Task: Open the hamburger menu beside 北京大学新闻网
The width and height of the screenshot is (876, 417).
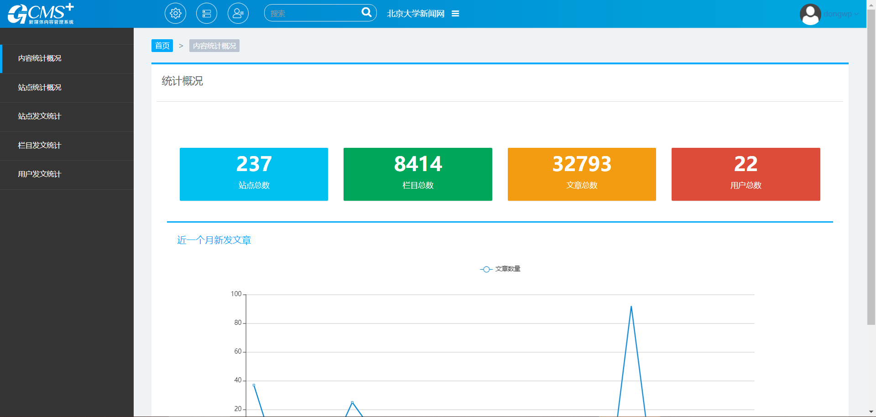Action: tap(455, 14)
